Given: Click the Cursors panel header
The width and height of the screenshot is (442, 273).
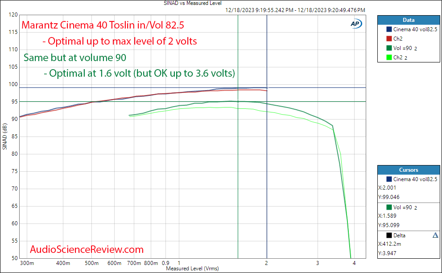Looking at the screenshot, I should click(409, 170).
